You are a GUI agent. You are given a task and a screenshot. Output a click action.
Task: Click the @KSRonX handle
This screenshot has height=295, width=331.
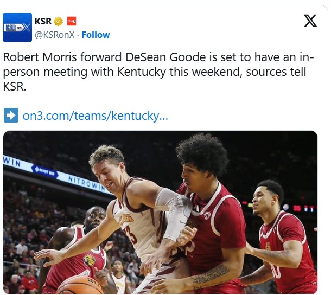pos(55,35)
